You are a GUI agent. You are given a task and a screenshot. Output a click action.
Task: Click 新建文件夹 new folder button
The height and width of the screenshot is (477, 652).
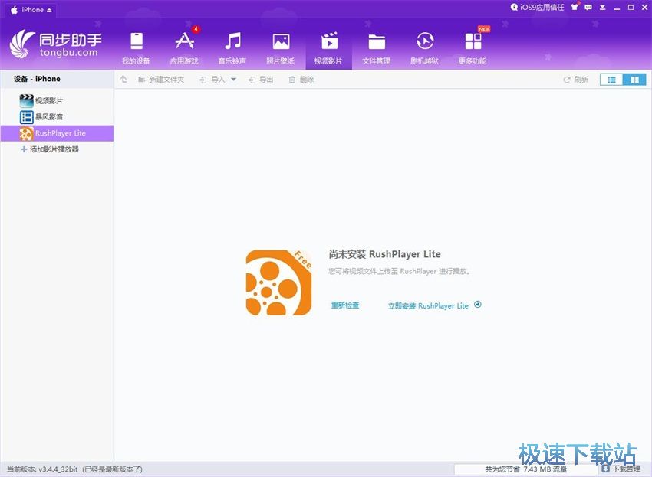tap(161, 80)
